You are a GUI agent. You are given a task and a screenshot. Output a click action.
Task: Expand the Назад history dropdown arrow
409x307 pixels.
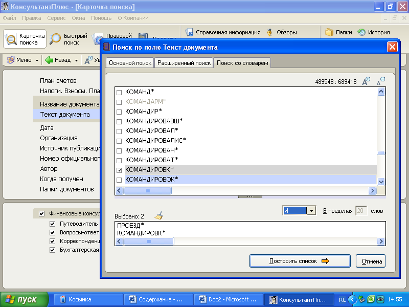pyautogui.click(x=76, y=60)
